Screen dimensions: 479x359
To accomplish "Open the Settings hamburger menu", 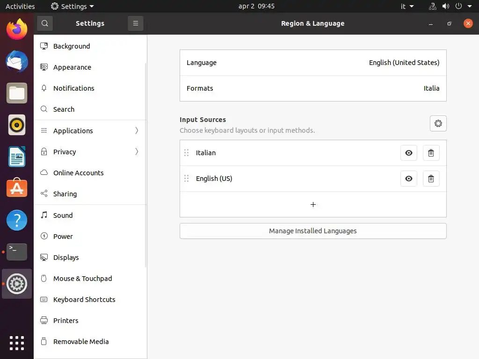I will [136, 23].
